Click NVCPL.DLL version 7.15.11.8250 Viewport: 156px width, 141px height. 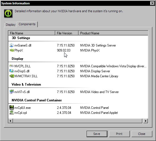66,66
